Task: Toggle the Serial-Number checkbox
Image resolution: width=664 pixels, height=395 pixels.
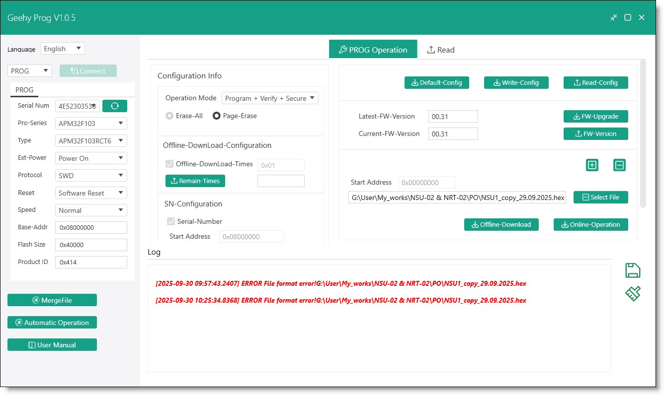Action: click(x=170, y=221)
